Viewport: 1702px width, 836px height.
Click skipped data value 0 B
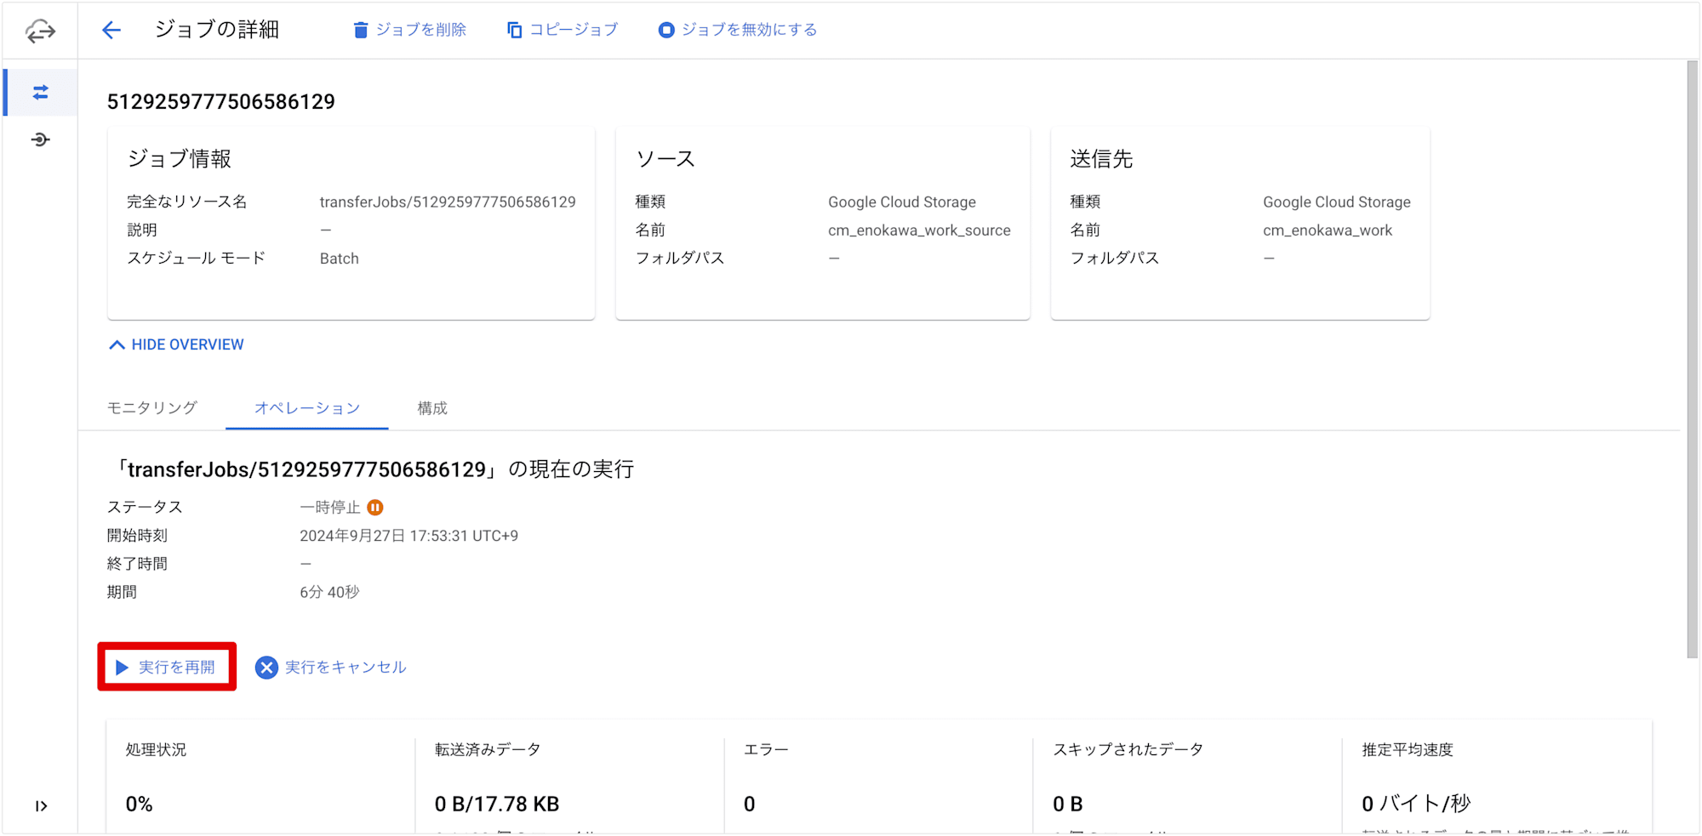tap(1068, 805)
